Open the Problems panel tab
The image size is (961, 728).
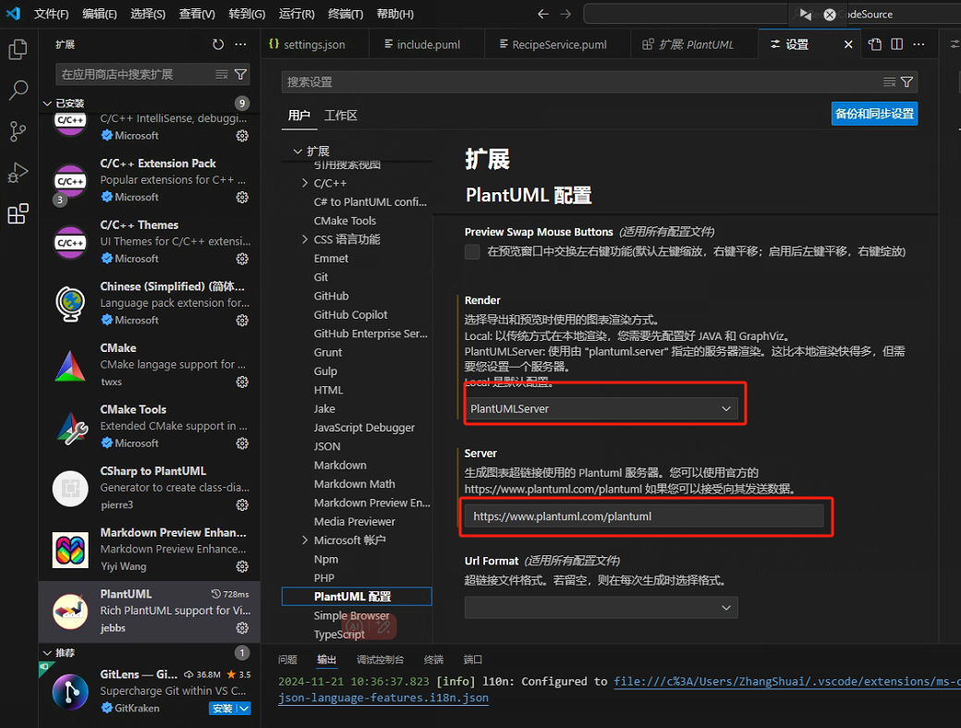287,660
